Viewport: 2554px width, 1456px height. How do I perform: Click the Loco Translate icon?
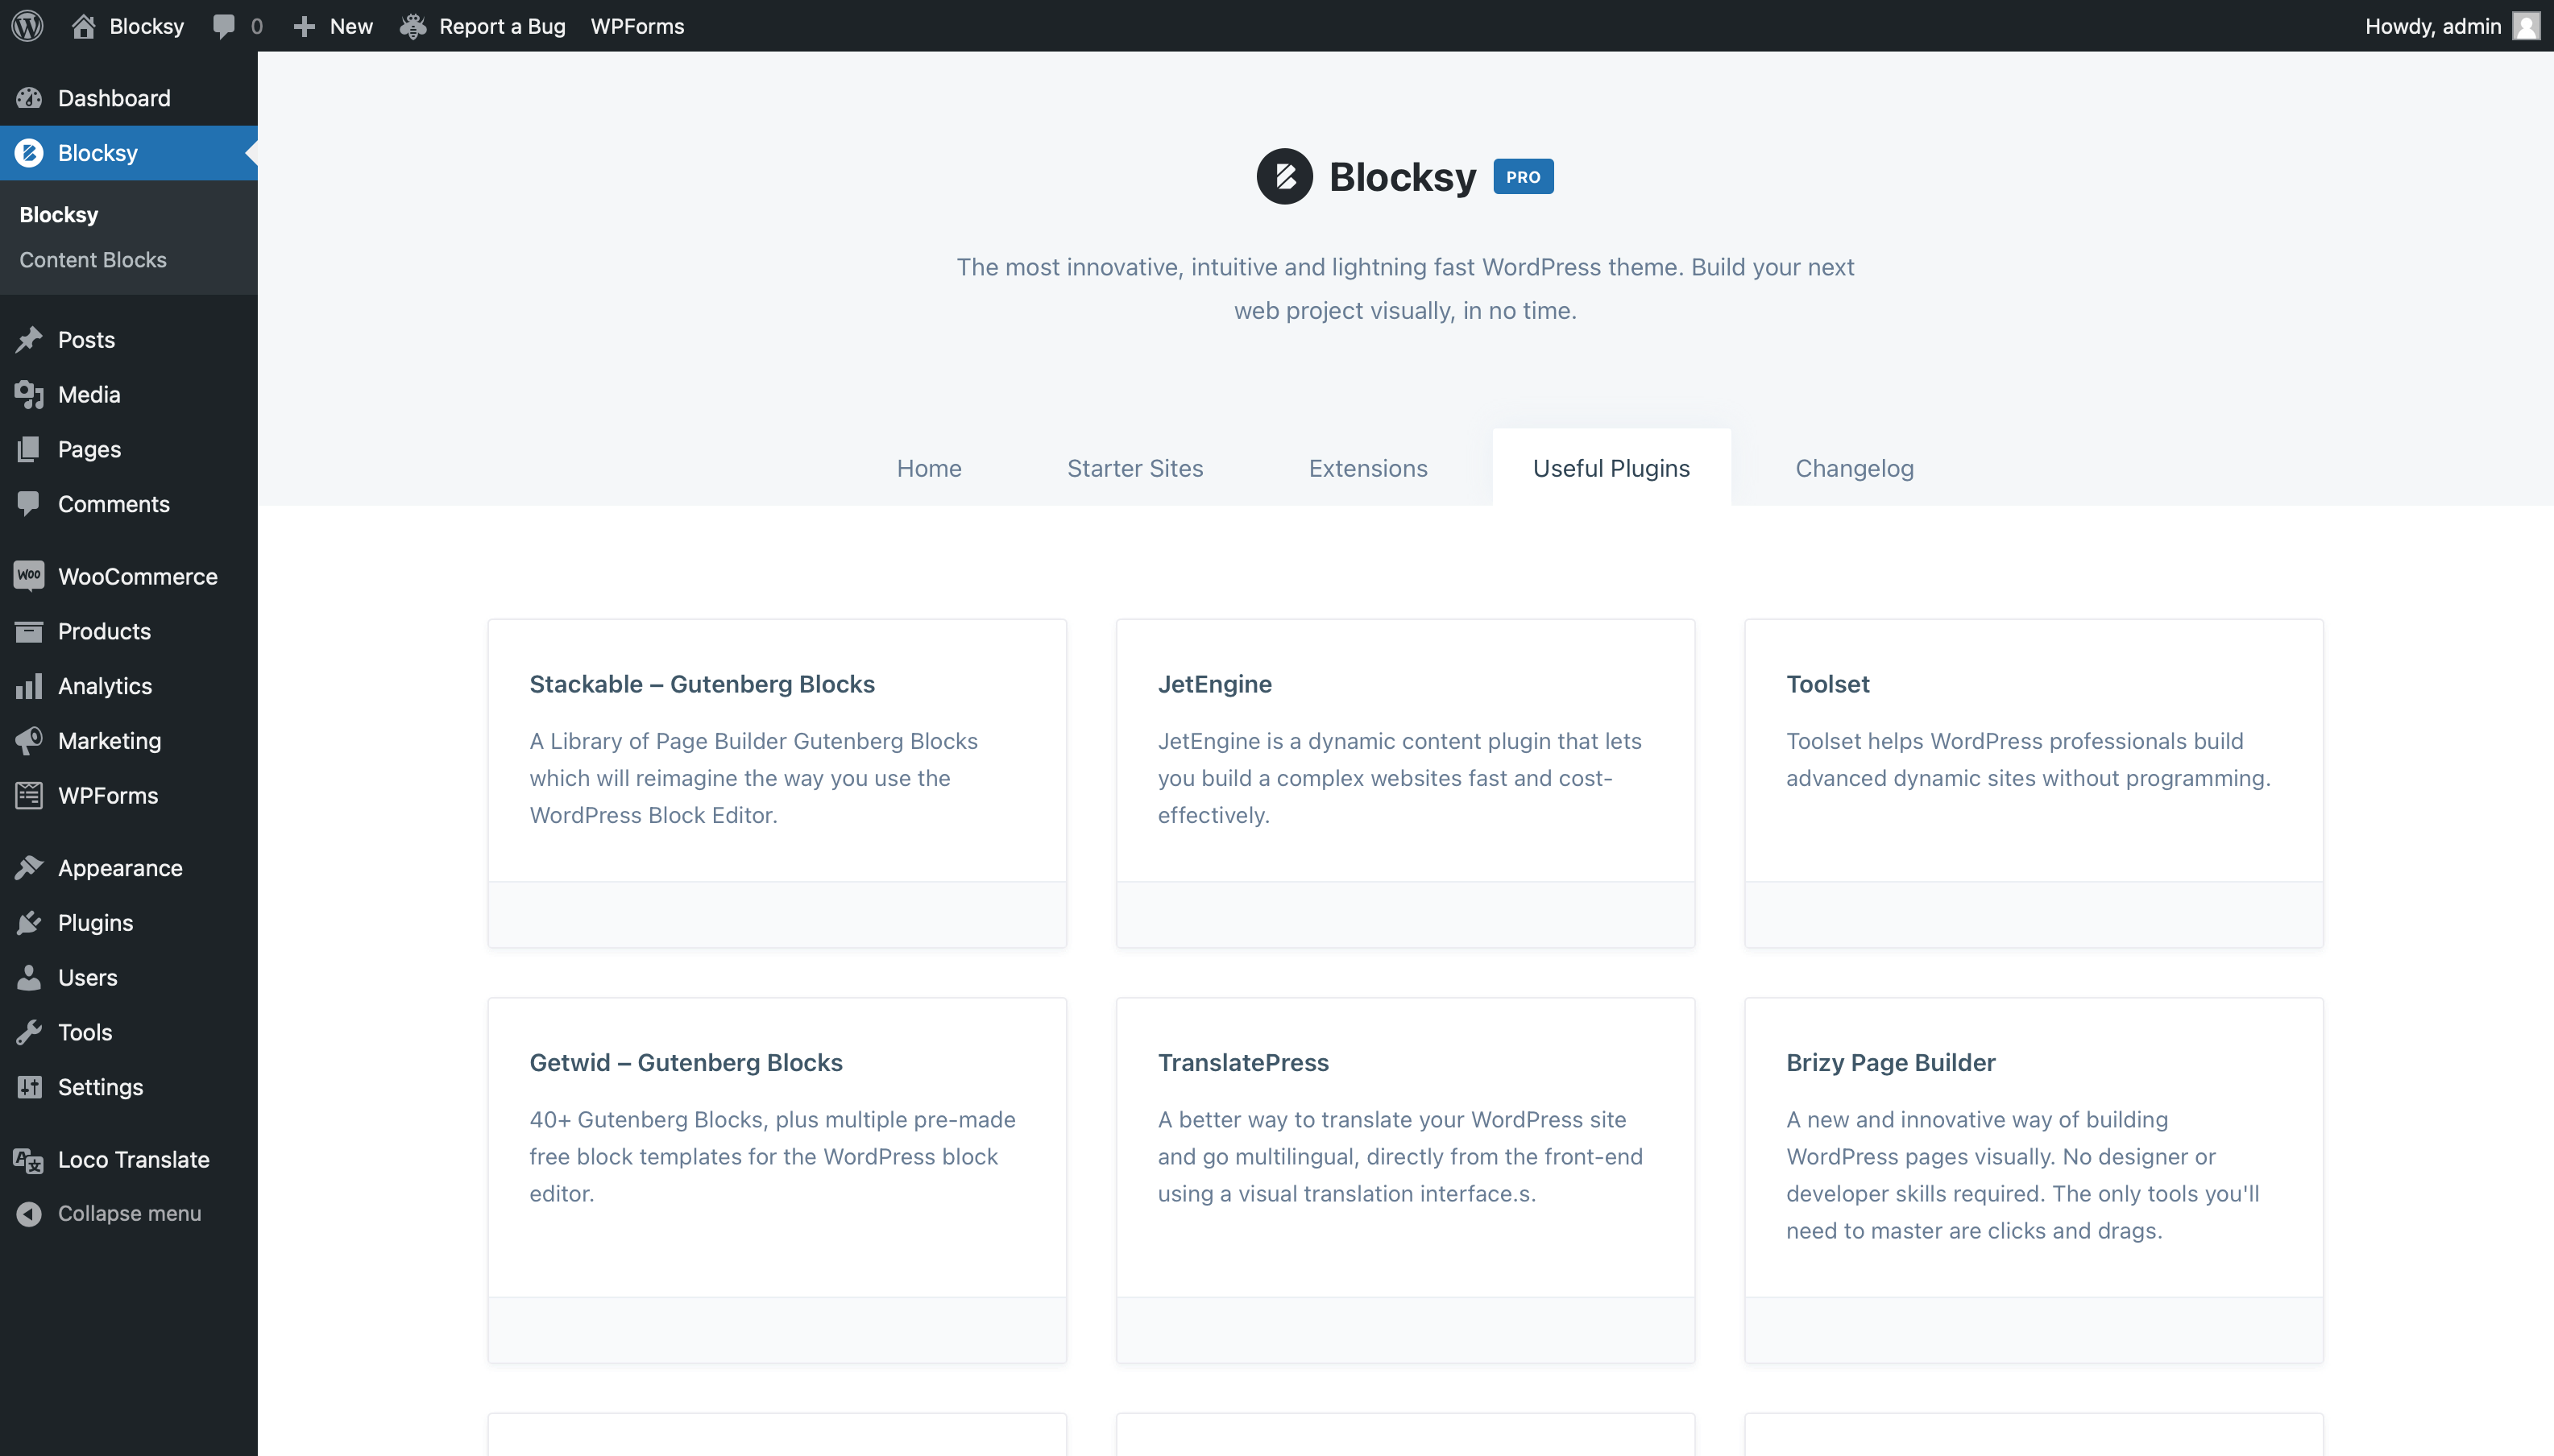29,1160
